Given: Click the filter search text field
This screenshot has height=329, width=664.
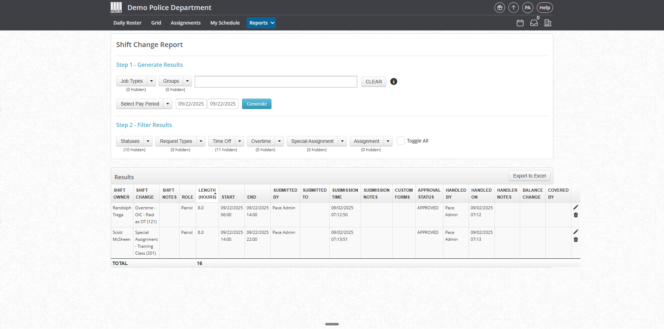Looking at the screenshot, I should (276, 82).
